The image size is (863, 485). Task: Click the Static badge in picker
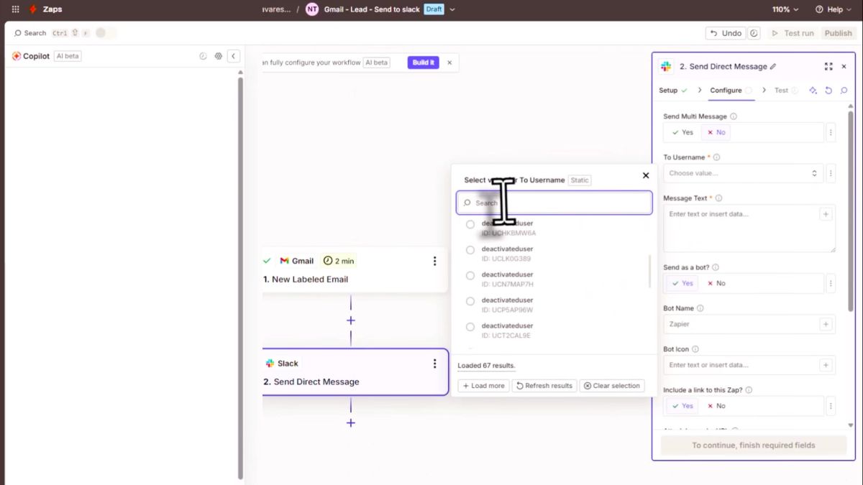click(x=580, y=180)
